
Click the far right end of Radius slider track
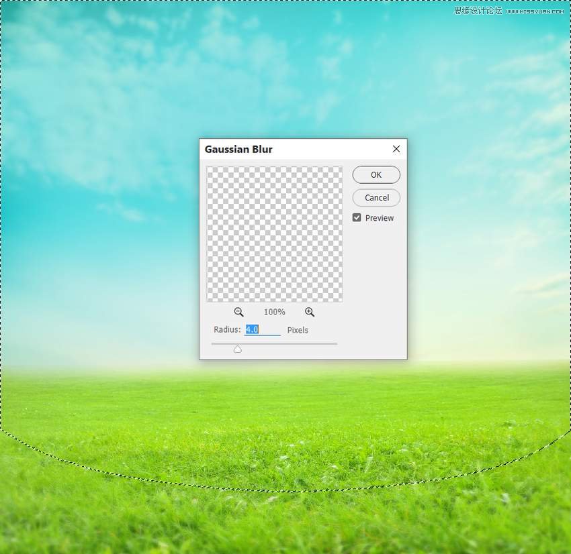click(x=336, y=343)
